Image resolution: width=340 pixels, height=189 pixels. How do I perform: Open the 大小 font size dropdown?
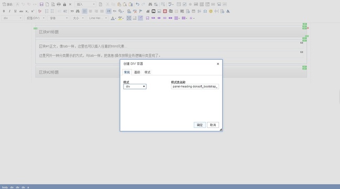point(78,18)
